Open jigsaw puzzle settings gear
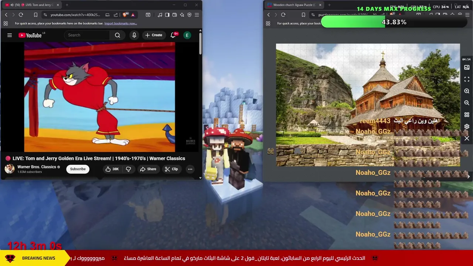Screen dimensions: 473x266 [467, 126]
